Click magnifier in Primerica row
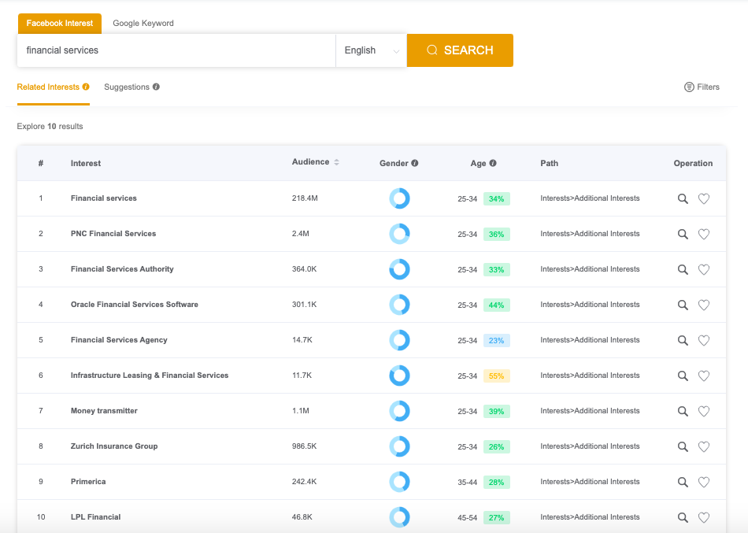Screen dimensions: 748x533 (x=683, y=482)
